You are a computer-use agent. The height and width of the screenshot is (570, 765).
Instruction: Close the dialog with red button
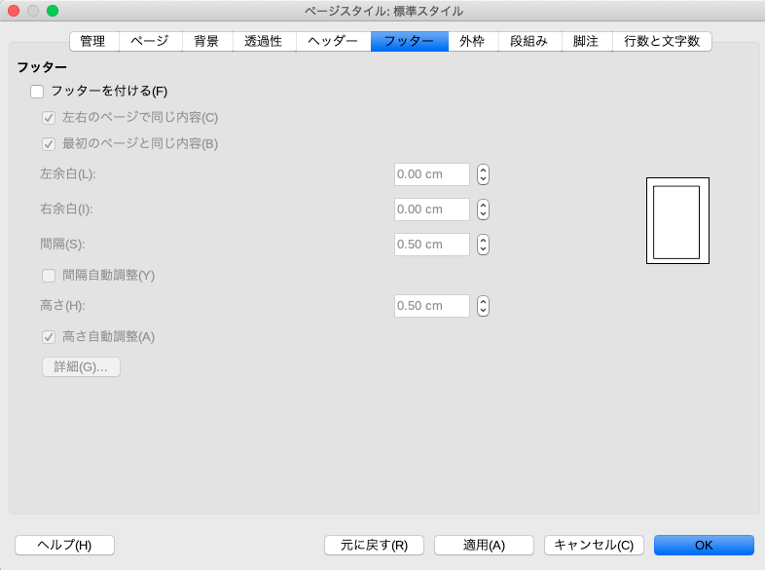14,11
